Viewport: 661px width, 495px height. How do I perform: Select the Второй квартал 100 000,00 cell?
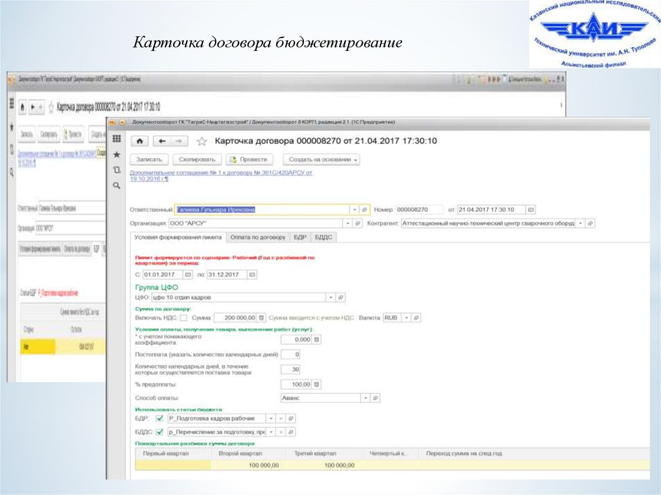click(248, 465)
